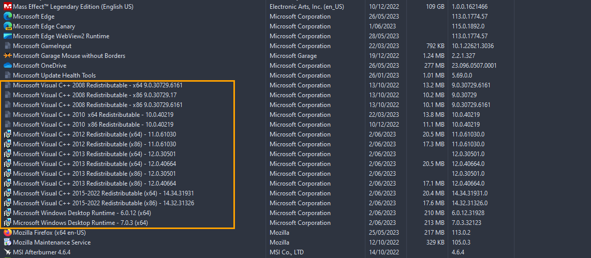591x258 pixels.
Task: Click install date 28/05/2023
Action: pos(383,36)
